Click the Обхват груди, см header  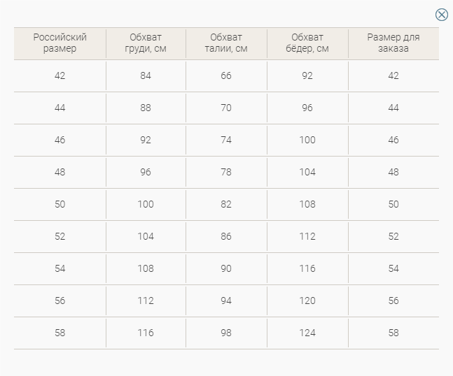pos(146,43)
